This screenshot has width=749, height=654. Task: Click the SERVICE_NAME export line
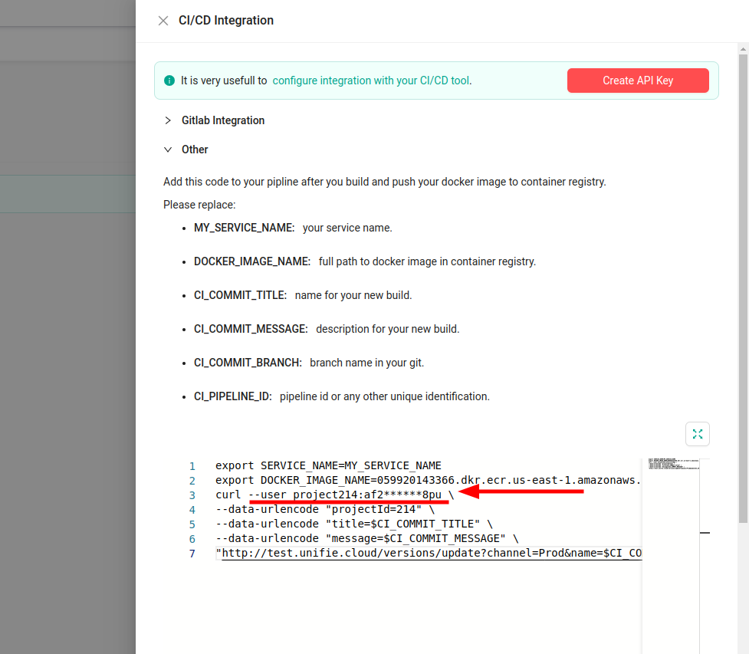click(x=330, y=465)
